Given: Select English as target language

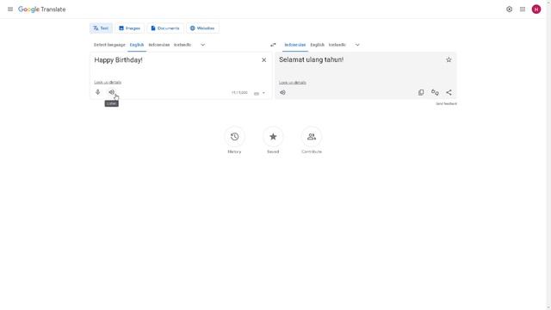Looking at the screenshot, I should pyautogui.click(x=318, y=45).
